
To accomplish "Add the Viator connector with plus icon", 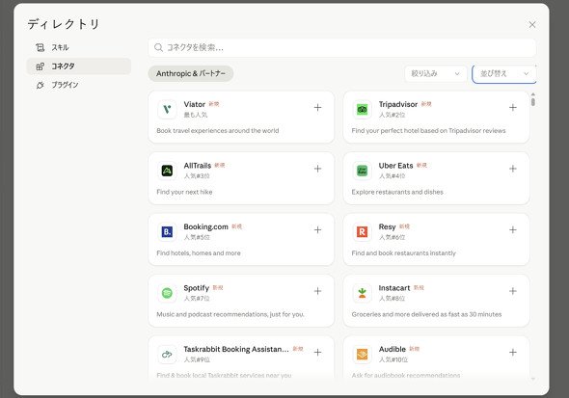I will pos(317,107).
